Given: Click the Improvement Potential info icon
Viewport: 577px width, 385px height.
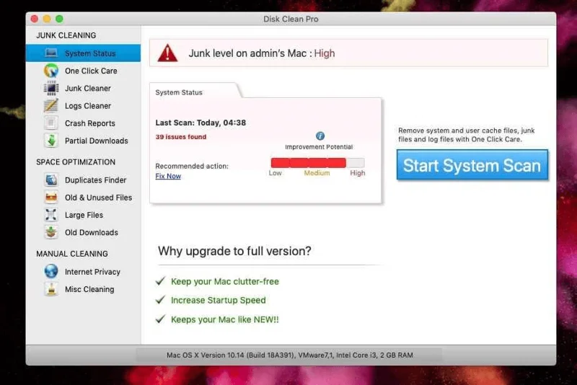Looking at the screenshot, I should [320, 136].
